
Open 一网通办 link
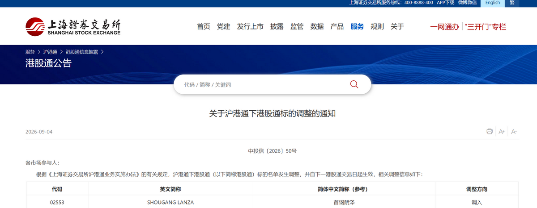coord(444,27)
